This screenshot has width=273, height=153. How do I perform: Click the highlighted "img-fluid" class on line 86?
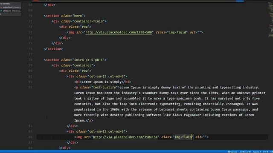point(183,137)
